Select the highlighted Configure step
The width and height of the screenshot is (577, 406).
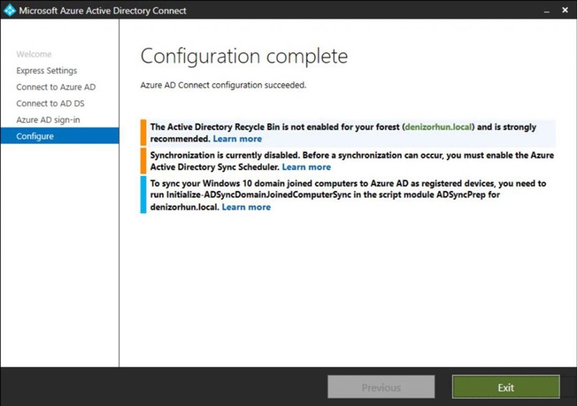coord(59,136)
